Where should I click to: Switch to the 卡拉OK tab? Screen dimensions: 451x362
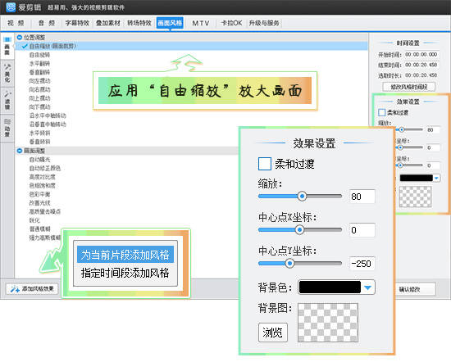pos(231,23)
